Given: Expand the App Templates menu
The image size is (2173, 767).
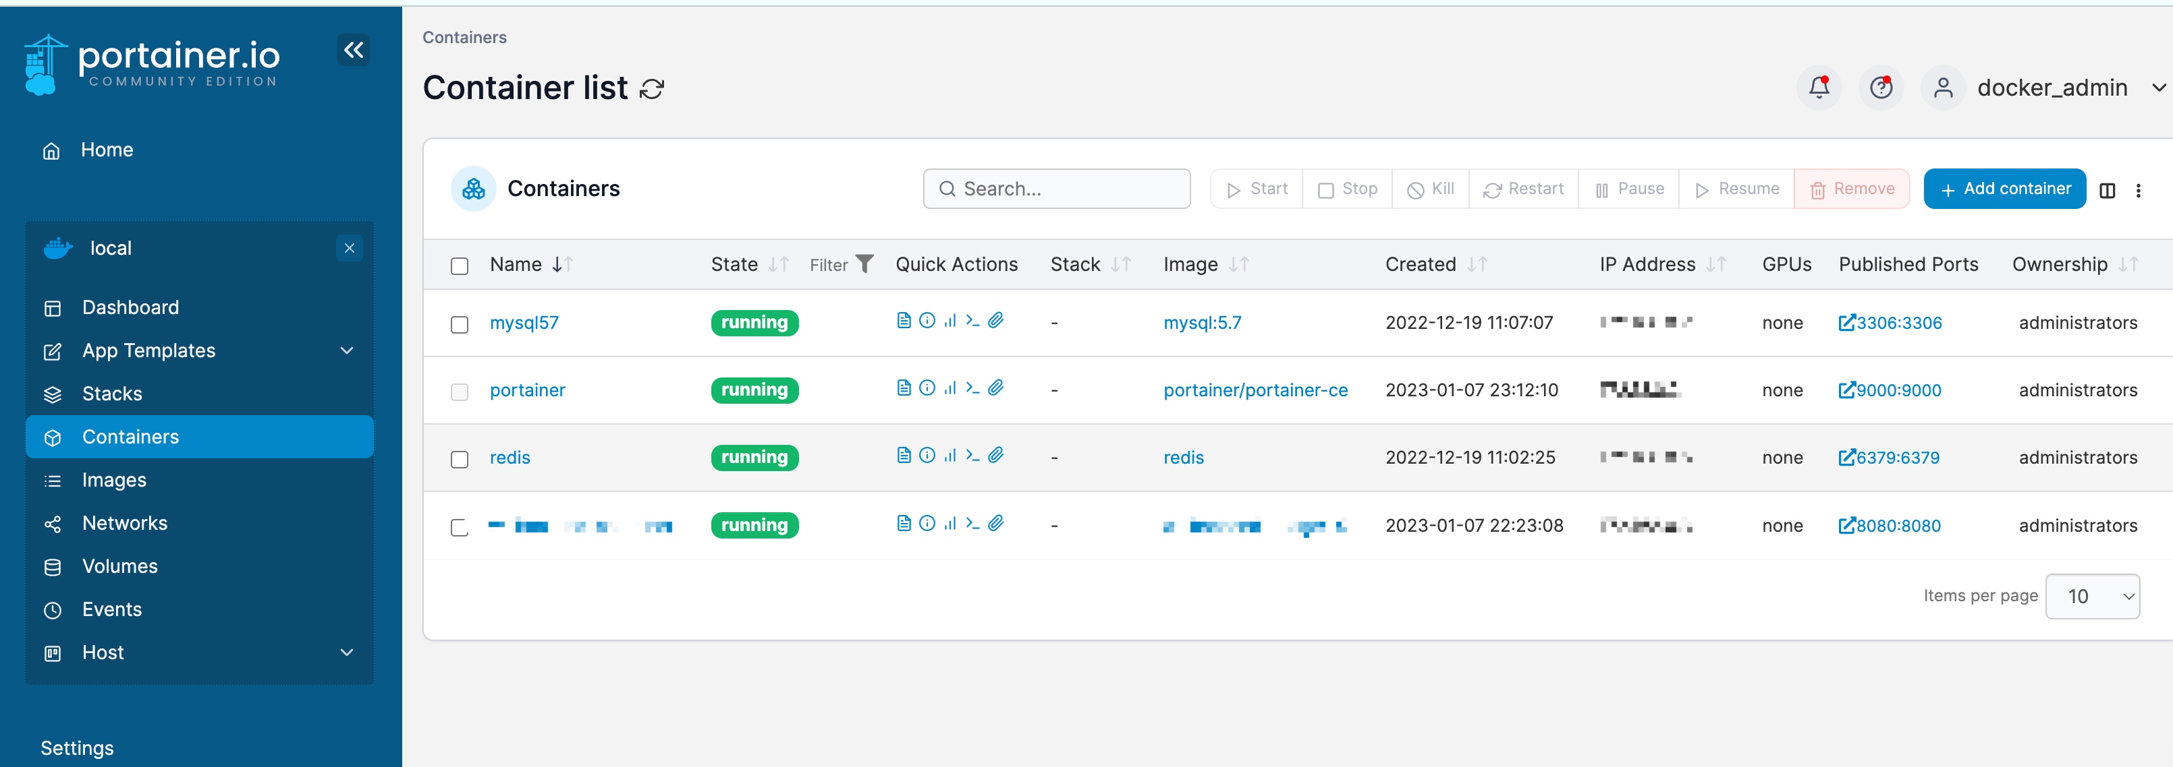Looking at the screenshot, I should click(346, 350).
